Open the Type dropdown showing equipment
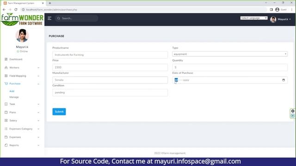This screenshot has width=296, height=166. click(230, 54)
